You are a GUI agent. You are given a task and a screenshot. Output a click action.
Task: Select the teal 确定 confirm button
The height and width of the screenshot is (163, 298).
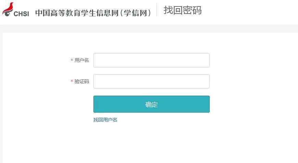152,104
